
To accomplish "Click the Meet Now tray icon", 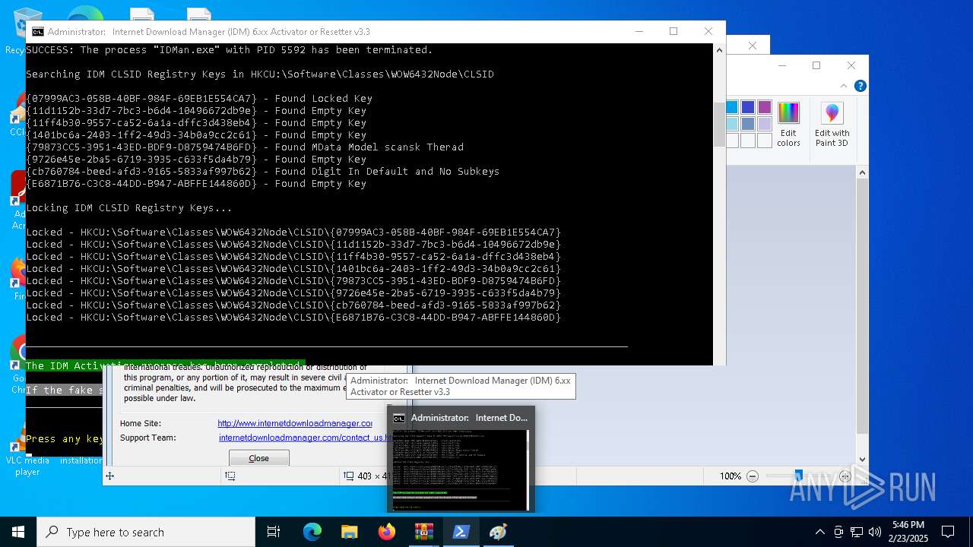I will [838, 532].
